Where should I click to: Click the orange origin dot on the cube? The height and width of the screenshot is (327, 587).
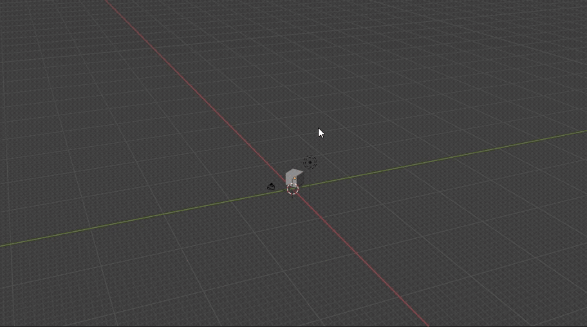coord(295,178)
